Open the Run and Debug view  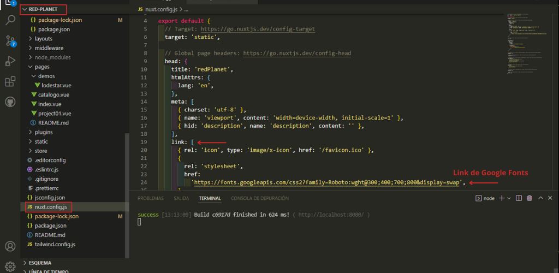click(x=10, y=61)
